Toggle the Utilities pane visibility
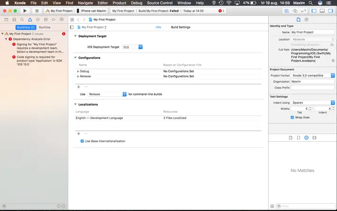The image size is (337, 211). coord(330,11)
